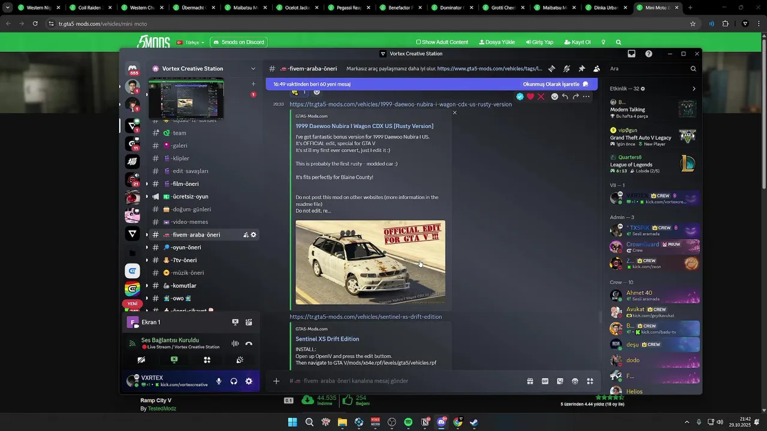Toggle headphone deafen in Discord user panel
767x431 pixels.
pos(234,381)
